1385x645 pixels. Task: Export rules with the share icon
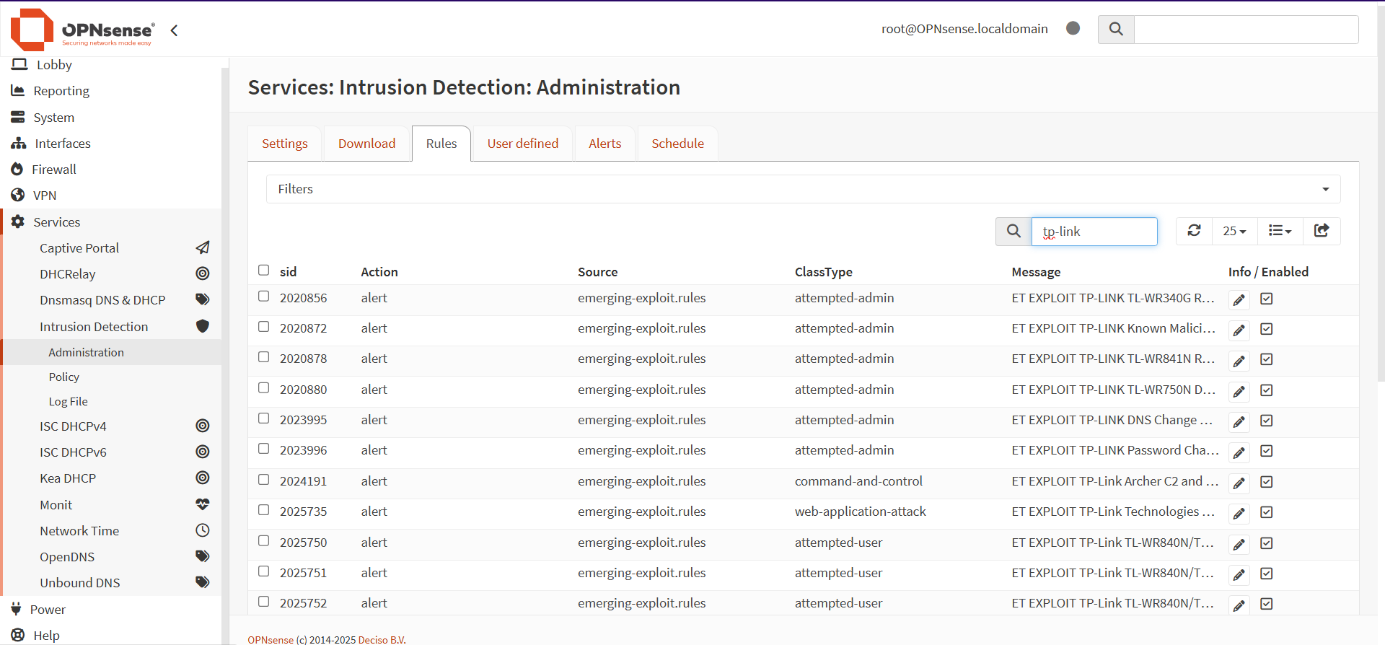pyautogui.click(x=1322, y=231)
